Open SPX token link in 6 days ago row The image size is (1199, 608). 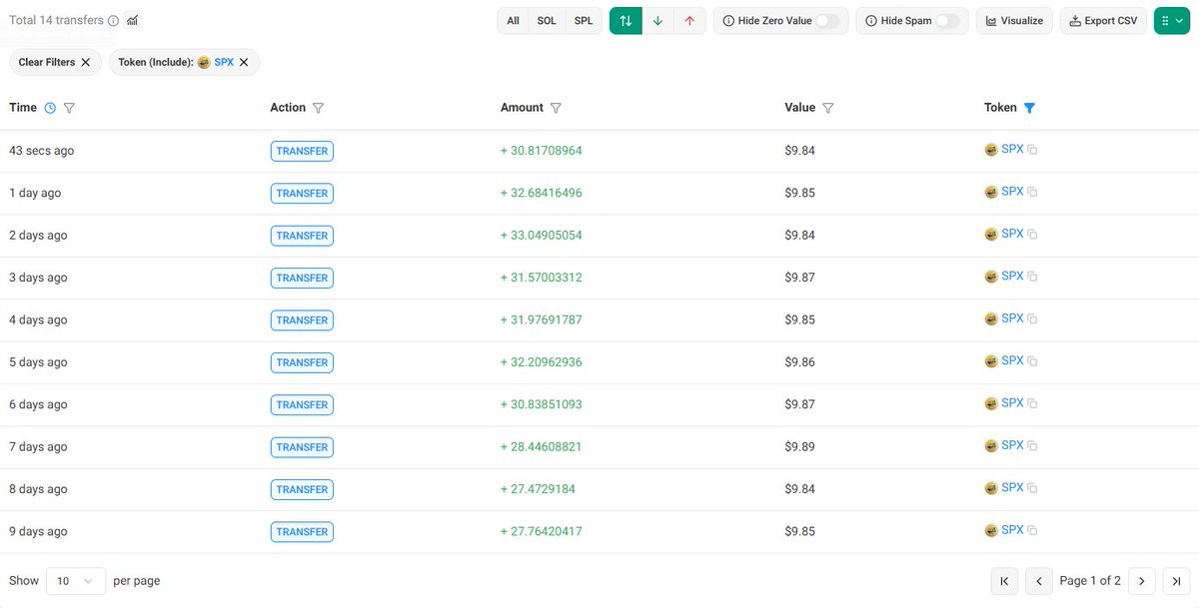[1012, 402]
